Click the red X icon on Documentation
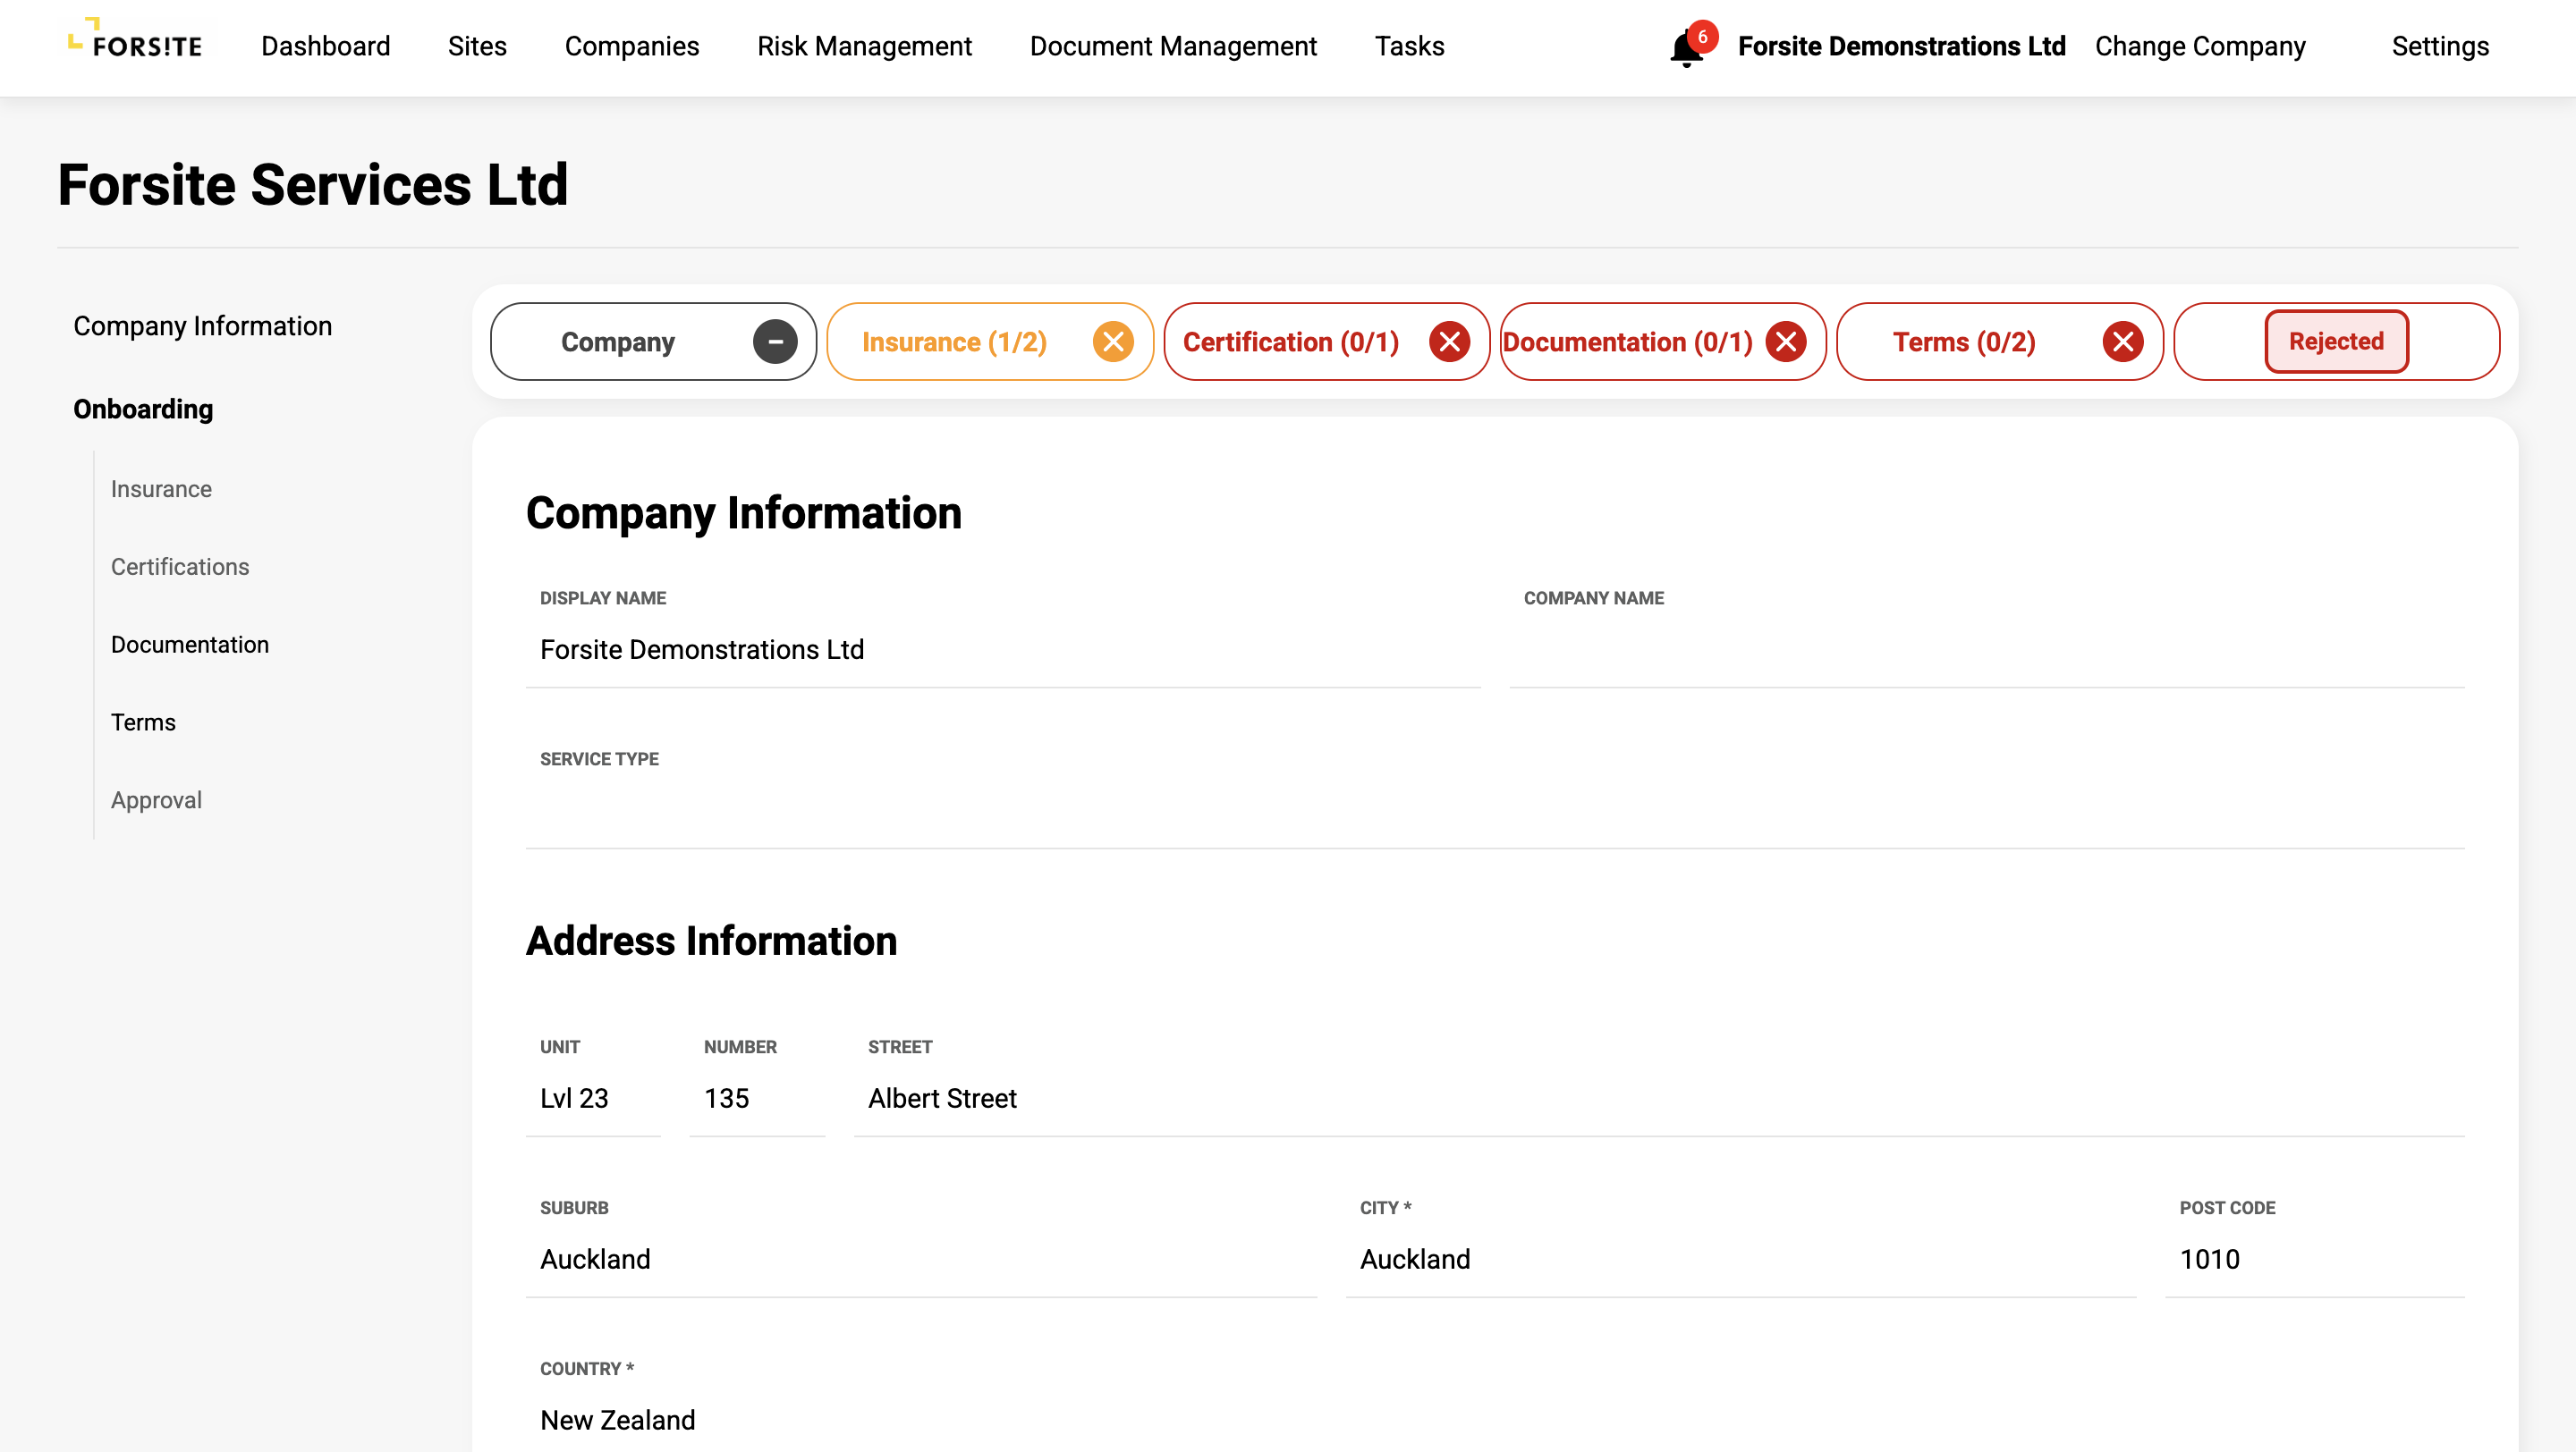This screenshot has height=1452, width=2576. (x=1785, y=342)
